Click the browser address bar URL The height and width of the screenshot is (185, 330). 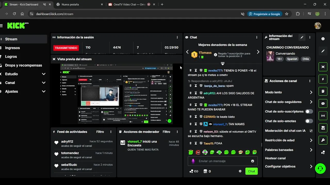[x=55, y=14]
